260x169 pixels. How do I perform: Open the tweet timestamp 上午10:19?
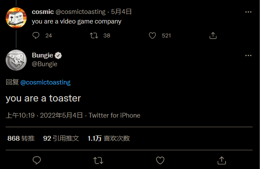pyautogui.click(x=20, y=115)
